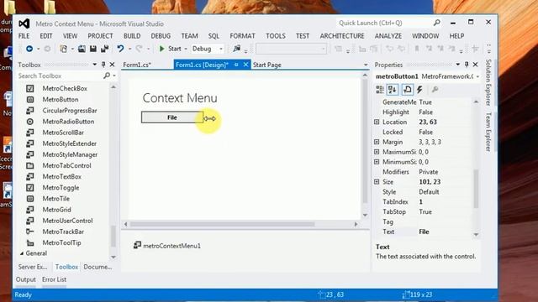The image size is (538, 302).
Task: Open the Solution Explorer side tab
Action: coord(488,82)
